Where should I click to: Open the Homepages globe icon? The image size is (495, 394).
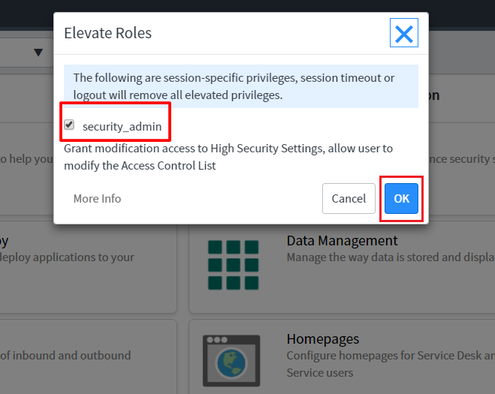click(x=232, y=362)
